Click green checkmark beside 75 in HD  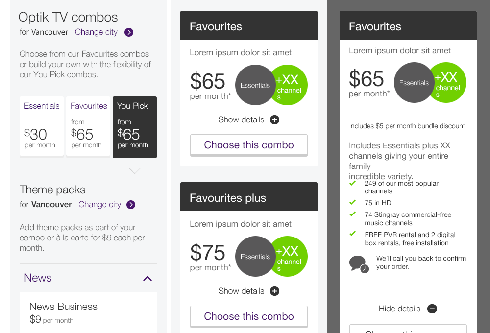tap(352, 202)
